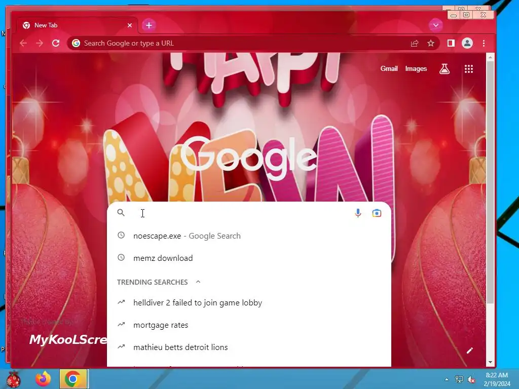Image resolution: width=519 pixels, height=389 pixels.
Task: Restore down the Chrome window
Action: coord(466,15)
